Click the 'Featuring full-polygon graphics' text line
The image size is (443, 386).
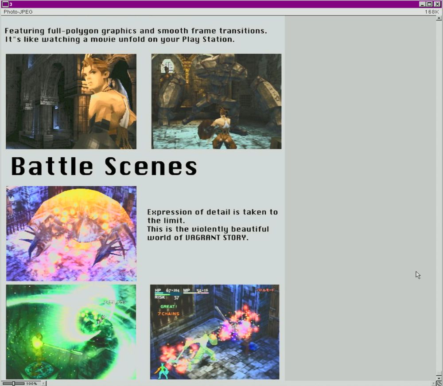[136, 31]
